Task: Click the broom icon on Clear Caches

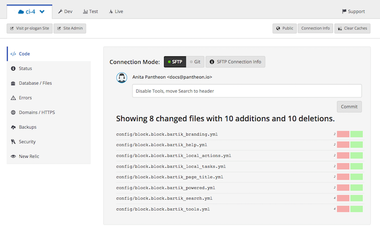Action: pyautogui.click(x=340, y=28)
